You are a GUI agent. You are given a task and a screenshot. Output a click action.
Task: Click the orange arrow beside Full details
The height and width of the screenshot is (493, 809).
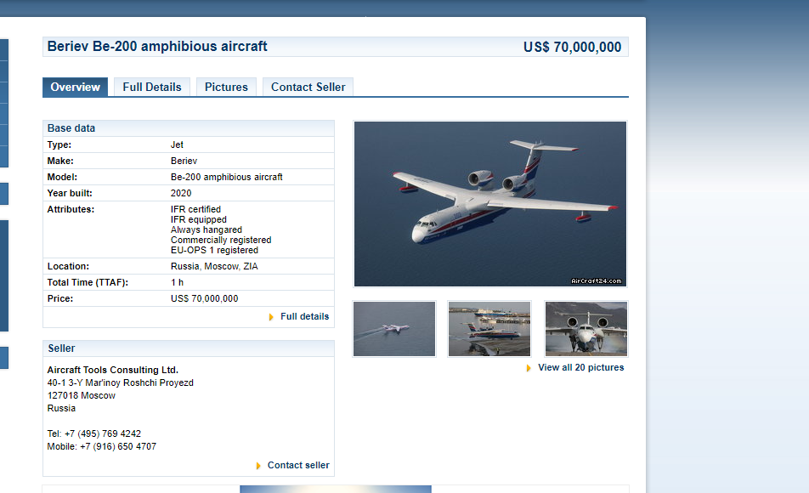click(x=271, y=317)
